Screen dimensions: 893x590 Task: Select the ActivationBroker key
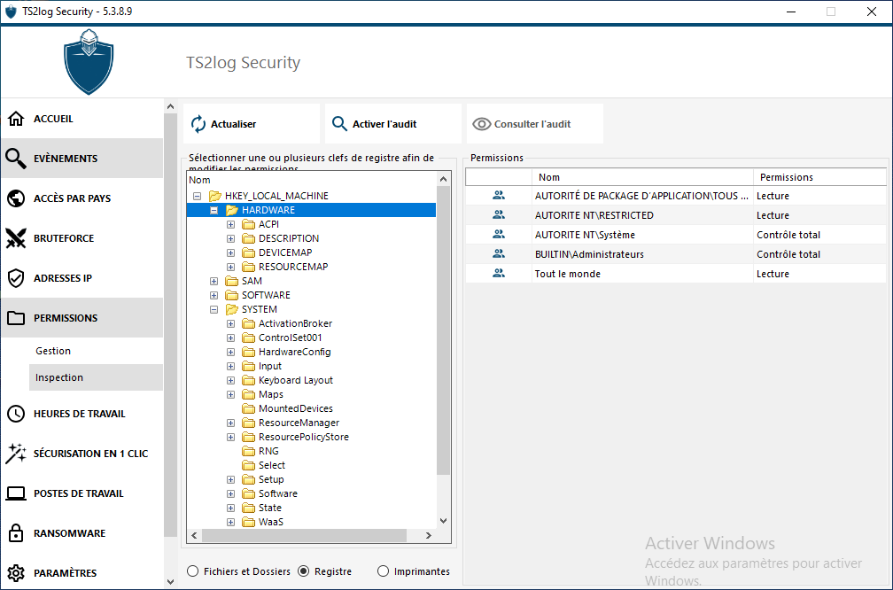click(295, 323)
